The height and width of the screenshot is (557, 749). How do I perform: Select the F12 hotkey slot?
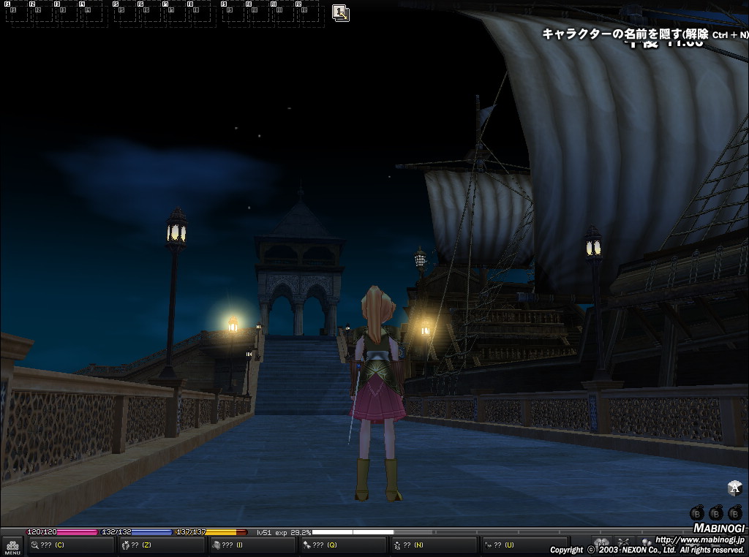pyautogui.click(x=308, y=12)
